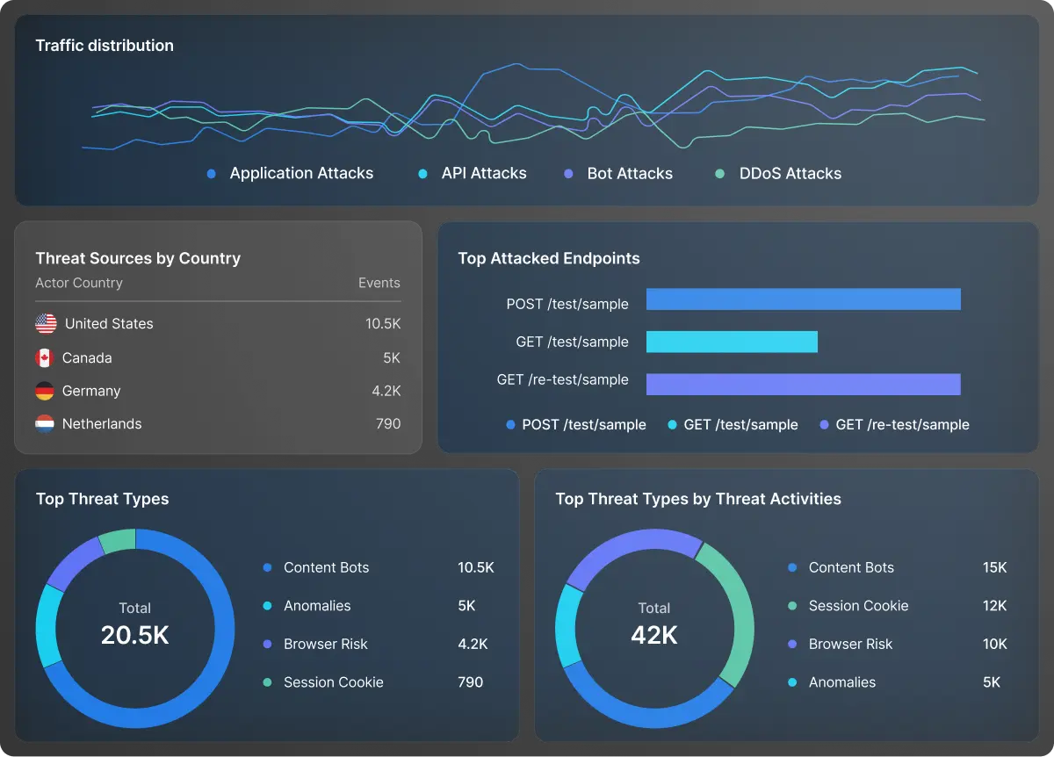Click the United States flag icon
The image size is (1054, 757).
(x=46, y=323)
